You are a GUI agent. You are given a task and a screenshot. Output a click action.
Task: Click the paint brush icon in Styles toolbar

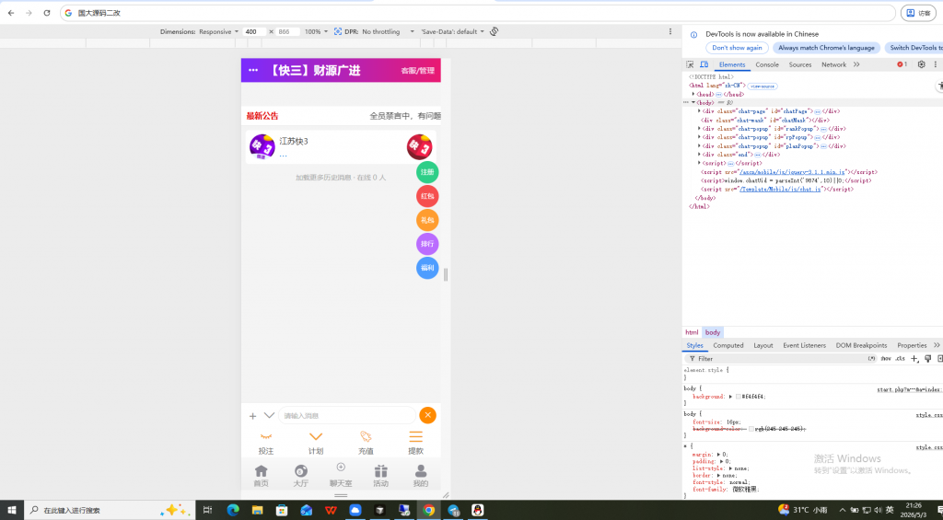click(x=928, y=358)
